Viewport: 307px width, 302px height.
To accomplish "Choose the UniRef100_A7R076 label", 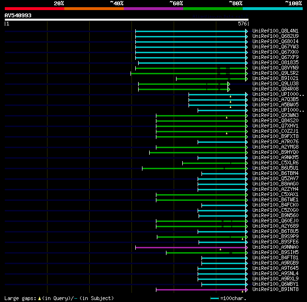I will [275, 142].
